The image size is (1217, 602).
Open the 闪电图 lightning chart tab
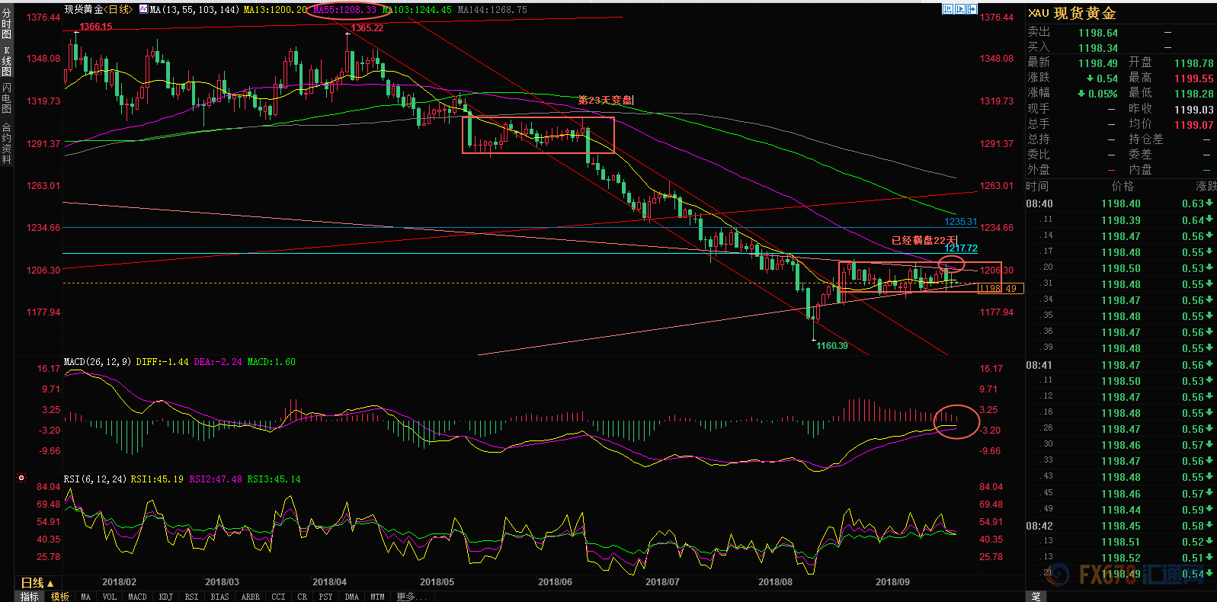[6, 98]
